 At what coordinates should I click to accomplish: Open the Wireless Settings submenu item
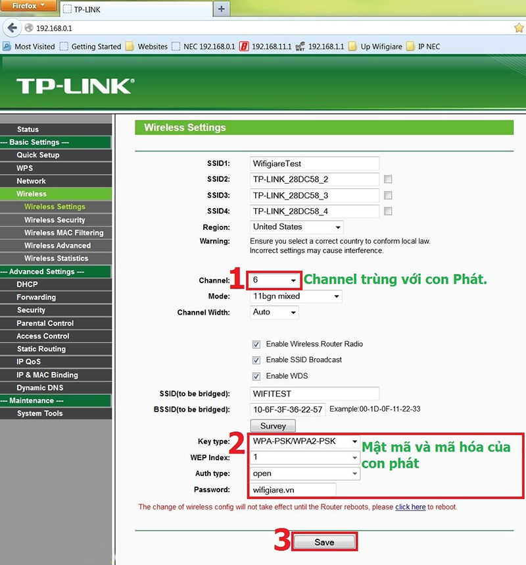(x=56, y=207)
